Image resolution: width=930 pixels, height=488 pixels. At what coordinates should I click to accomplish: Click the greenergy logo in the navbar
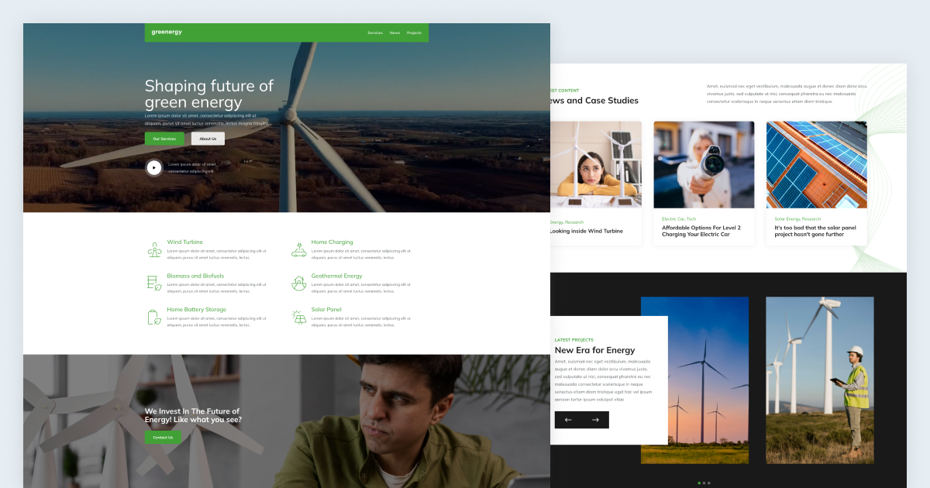165,33
